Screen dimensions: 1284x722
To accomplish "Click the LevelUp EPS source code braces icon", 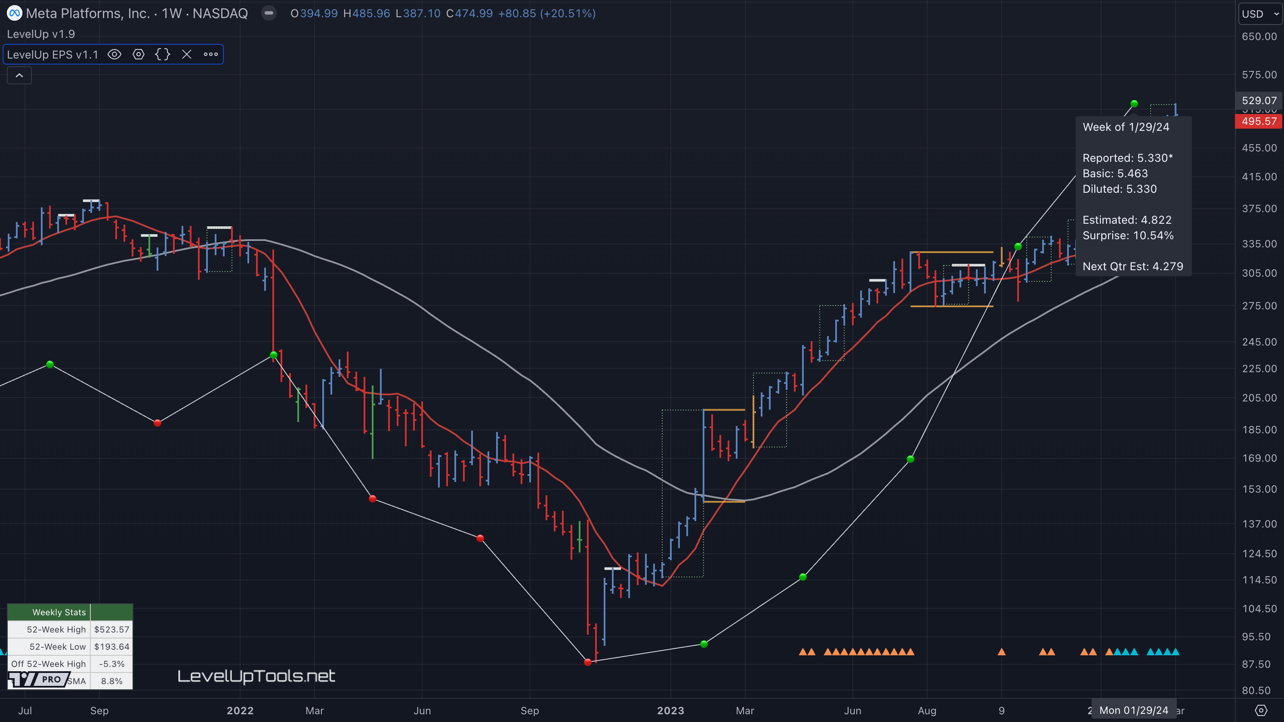I will click(163, 54).
